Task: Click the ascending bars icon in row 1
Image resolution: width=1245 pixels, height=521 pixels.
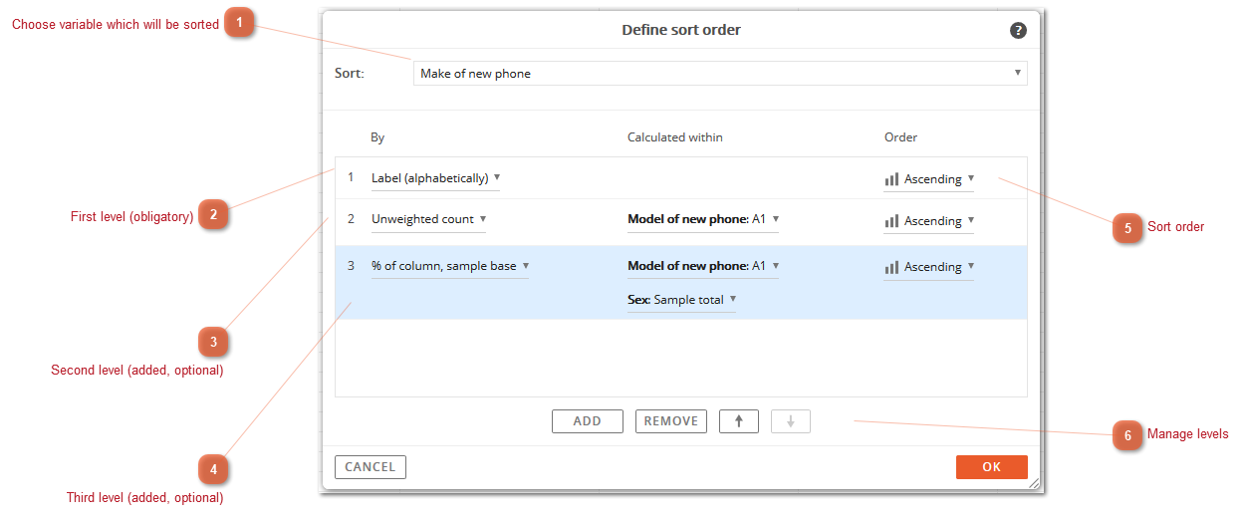Action: click(891, 179)
